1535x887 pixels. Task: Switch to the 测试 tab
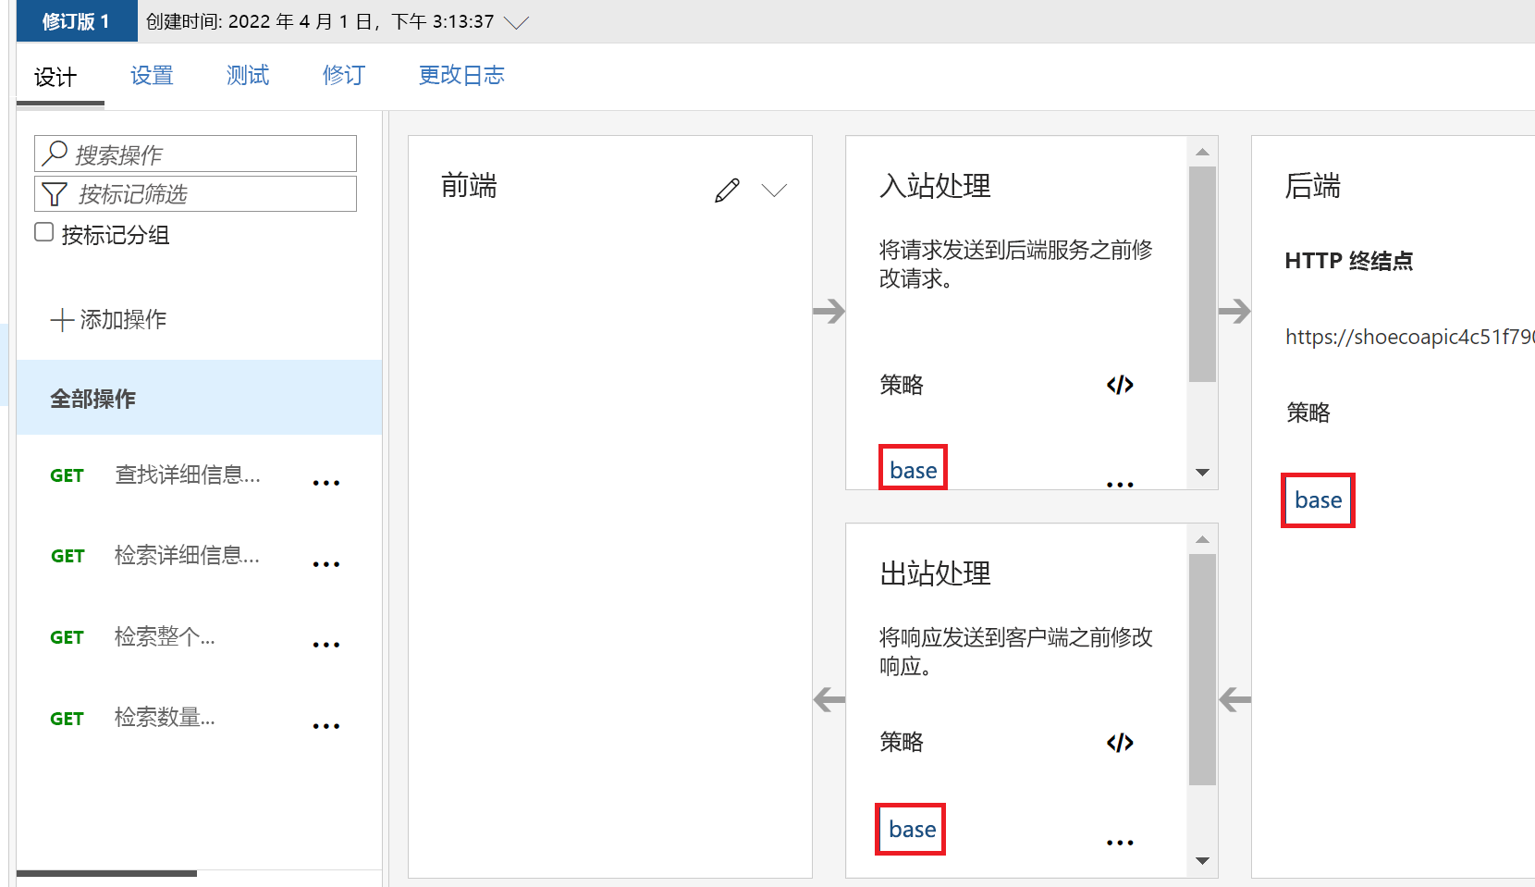tap(248, 75)
